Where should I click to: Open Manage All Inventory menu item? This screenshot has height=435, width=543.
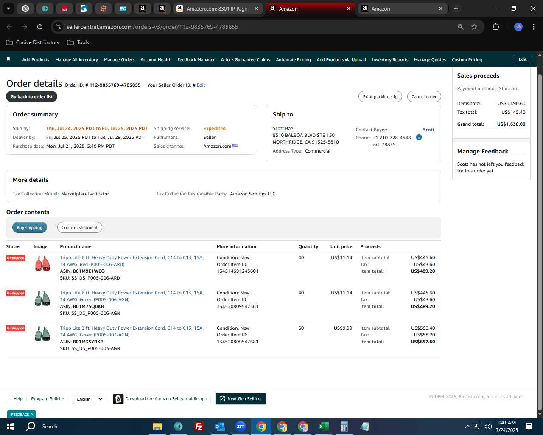(x=76, y=60)
